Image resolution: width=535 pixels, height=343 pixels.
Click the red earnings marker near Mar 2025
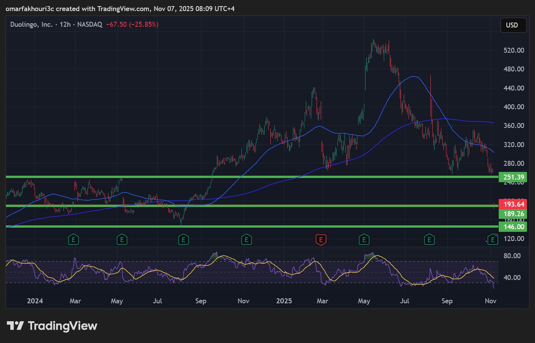(321, 240)
